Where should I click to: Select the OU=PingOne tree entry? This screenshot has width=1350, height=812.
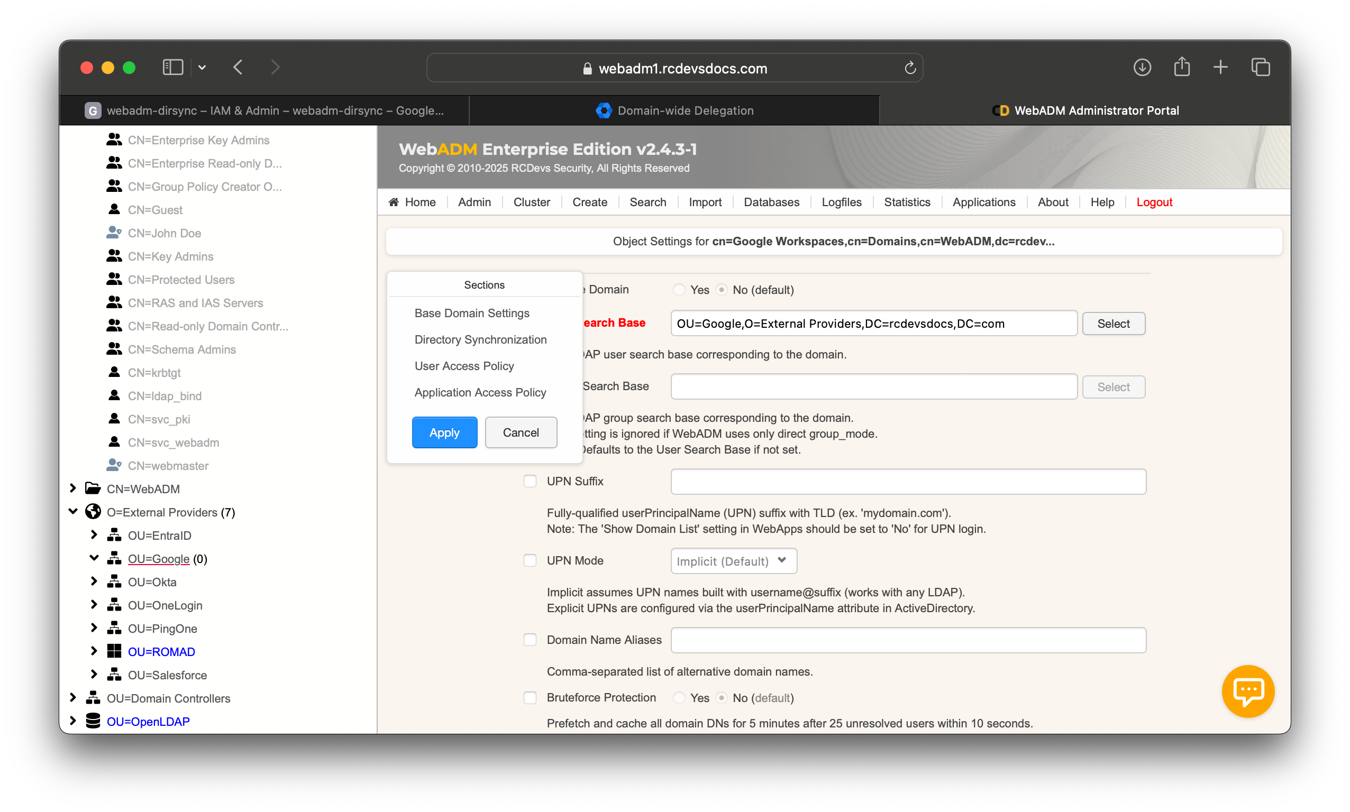pyautogui.click(x=162, y=628)
